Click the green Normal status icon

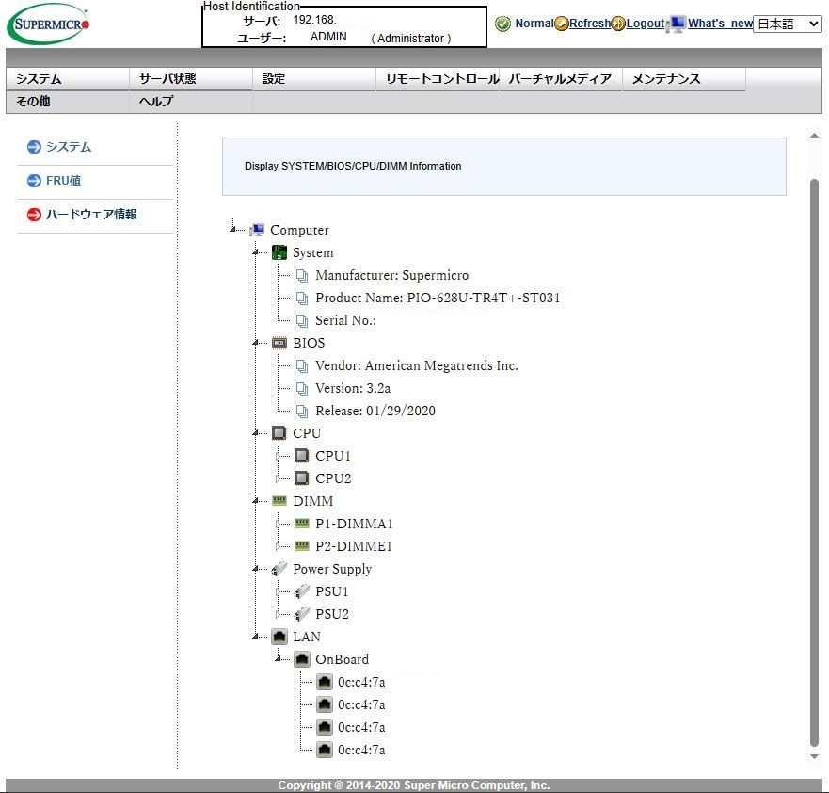[x=502, y=24]
